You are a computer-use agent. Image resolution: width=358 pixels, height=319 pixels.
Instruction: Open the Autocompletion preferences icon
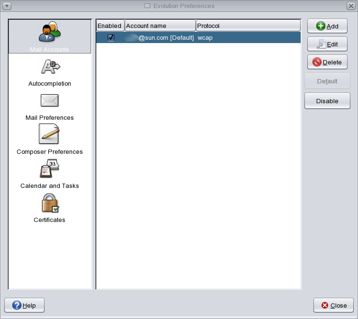tap(50, 67)
